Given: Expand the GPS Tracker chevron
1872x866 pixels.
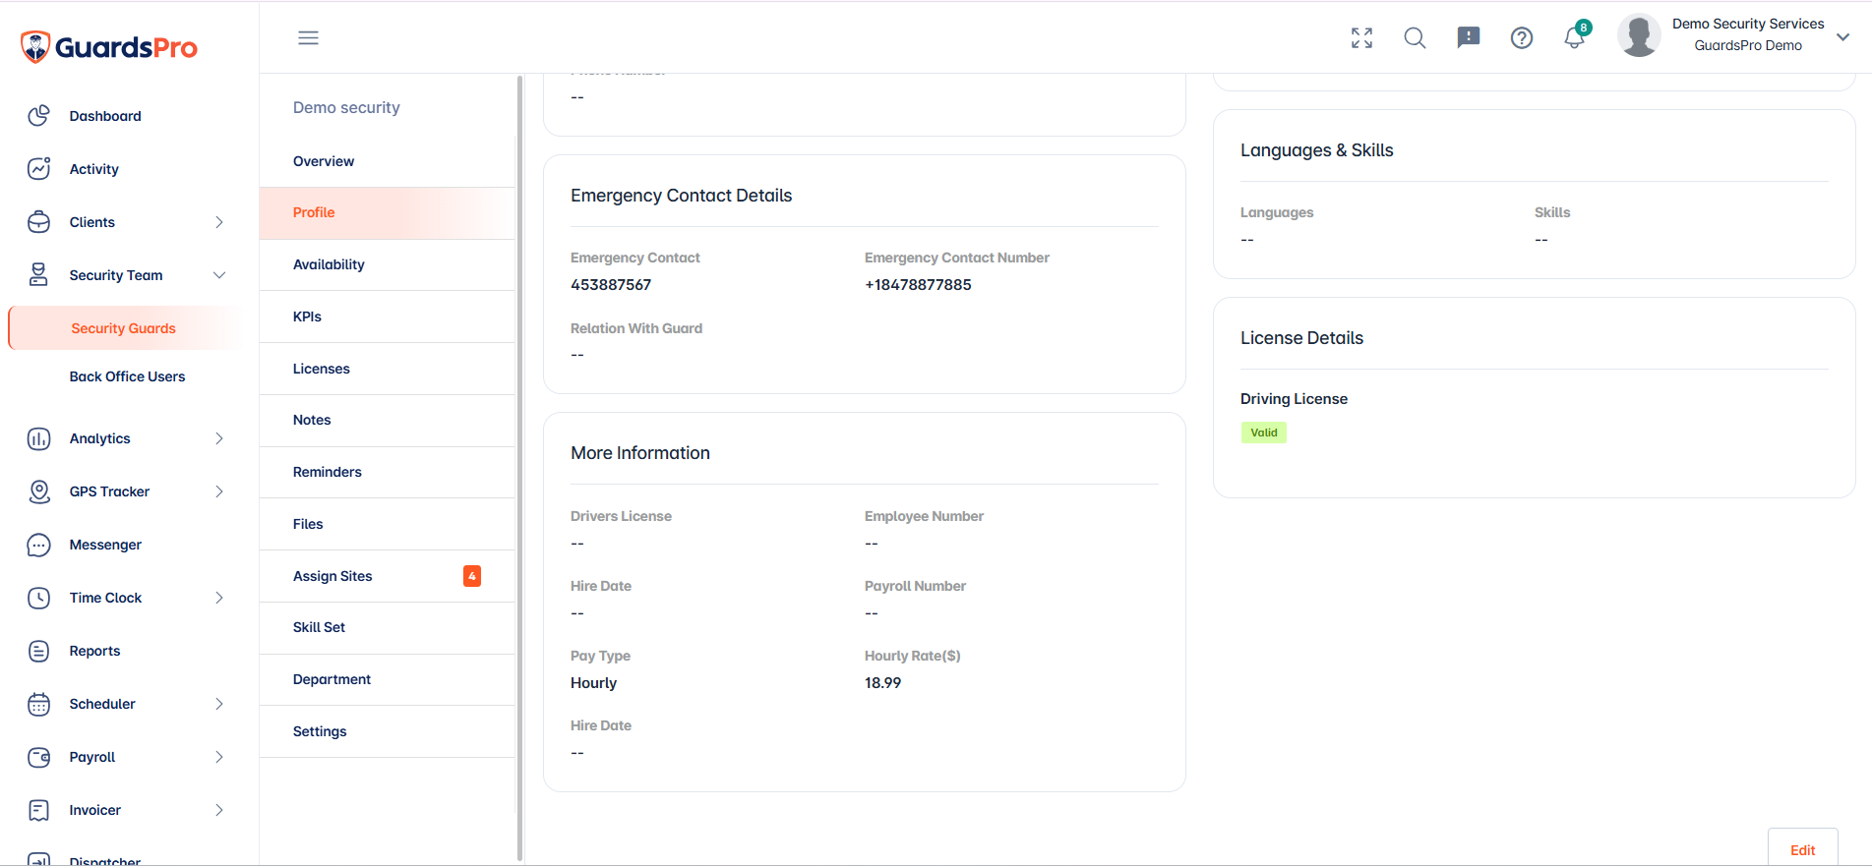Looking at the screenshot, I should [219, 491].
